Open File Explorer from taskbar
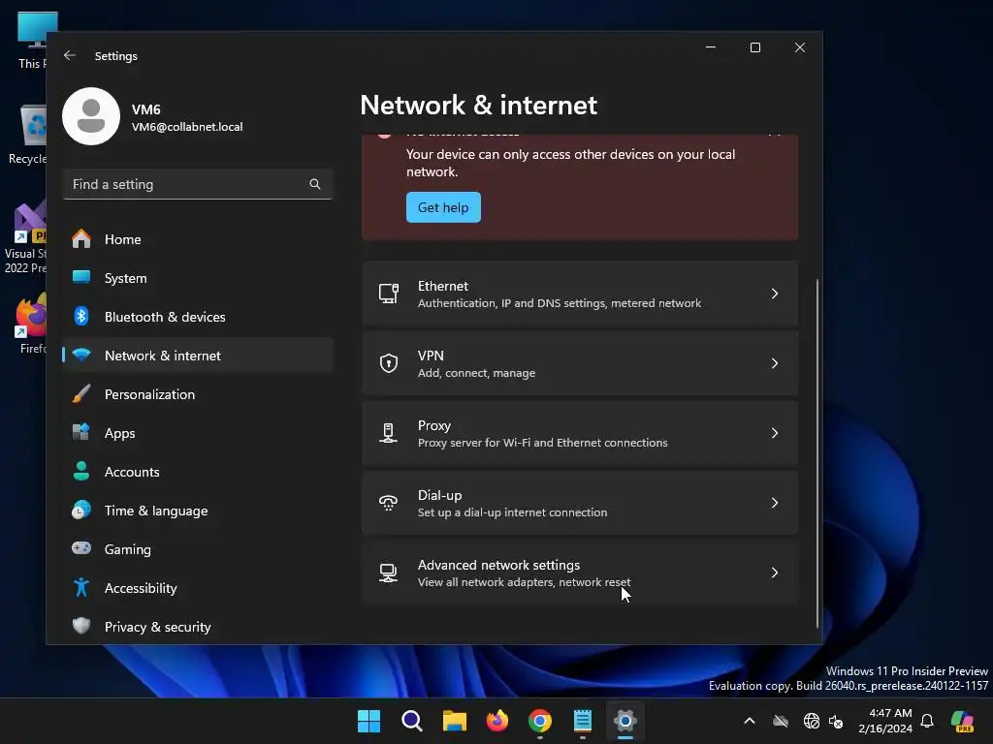Screen dimensions: 993x744 point(454,721)
